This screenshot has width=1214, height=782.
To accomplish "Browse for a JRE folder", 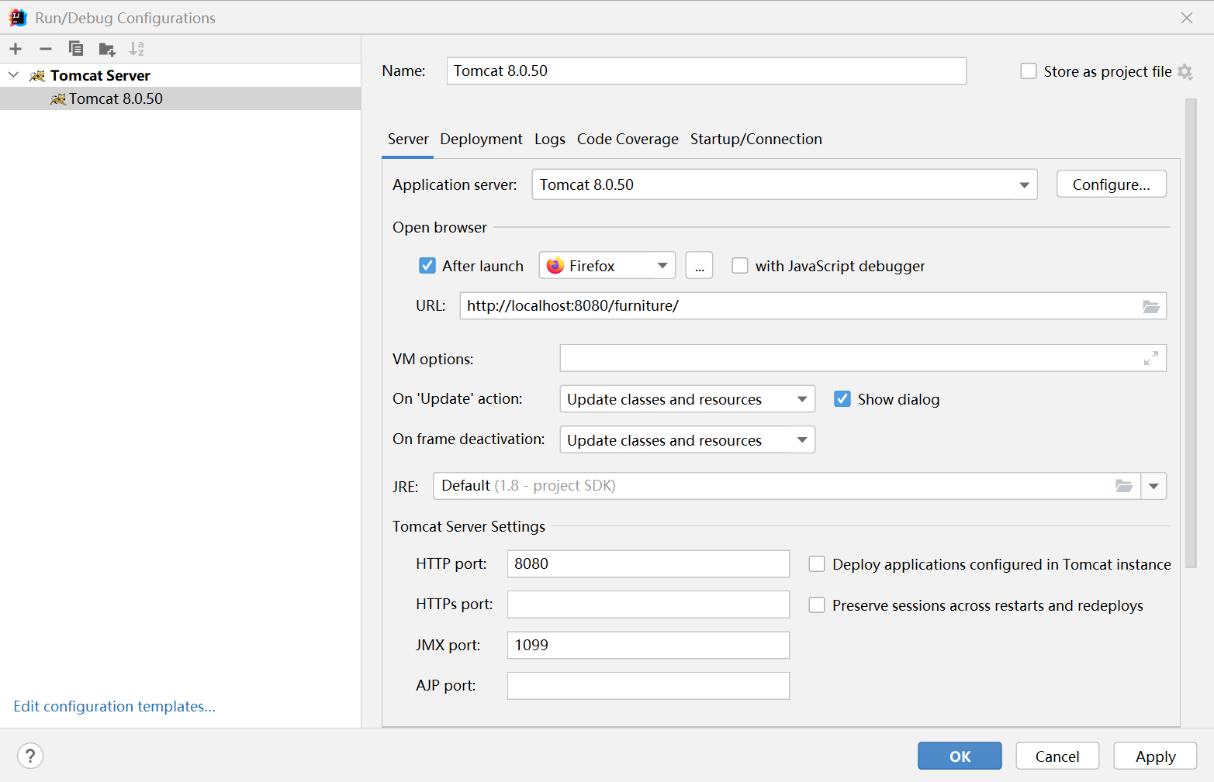I will click(1124, 486).
